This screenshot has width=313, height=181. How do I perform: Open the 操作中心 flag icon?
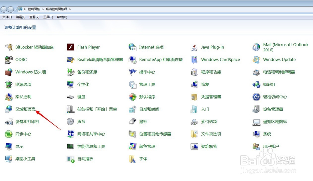click(x=132, y=72)
